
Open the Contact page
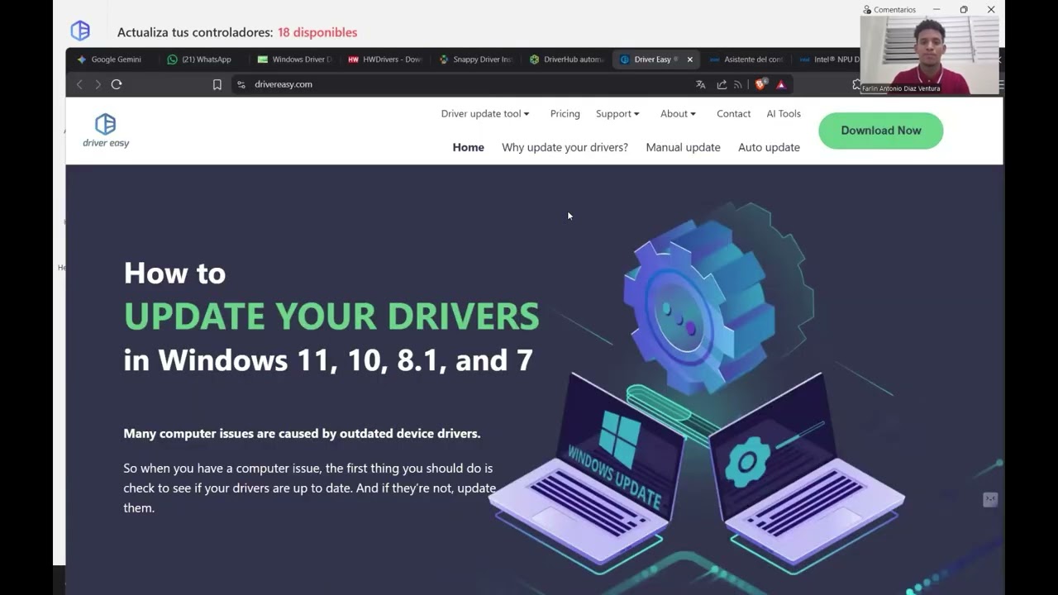[x=734, y=114]
